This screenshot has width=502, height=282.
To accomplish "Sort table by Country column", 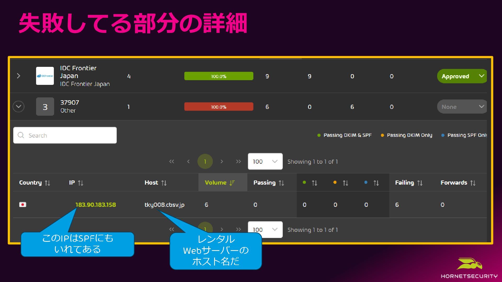I will tap(34, 183).
